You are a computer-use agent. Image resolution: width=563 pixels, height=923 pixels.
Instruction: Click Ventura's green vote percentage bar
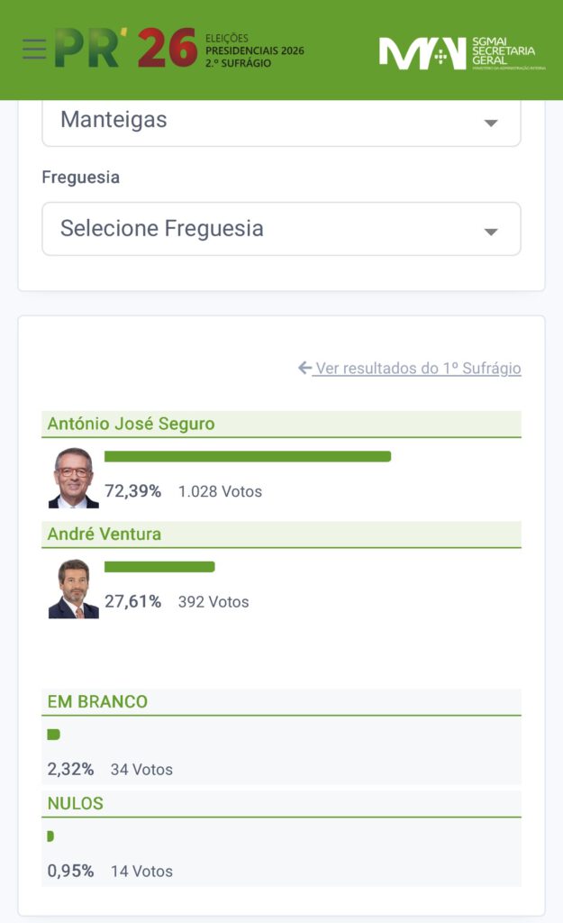pos(159,567)
